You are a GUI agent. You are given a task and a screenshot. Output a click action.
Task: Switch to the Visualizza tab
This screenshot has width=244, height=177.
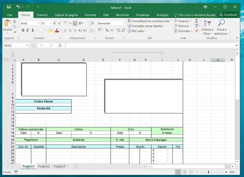pyautogui.click(x=142, y=15)
